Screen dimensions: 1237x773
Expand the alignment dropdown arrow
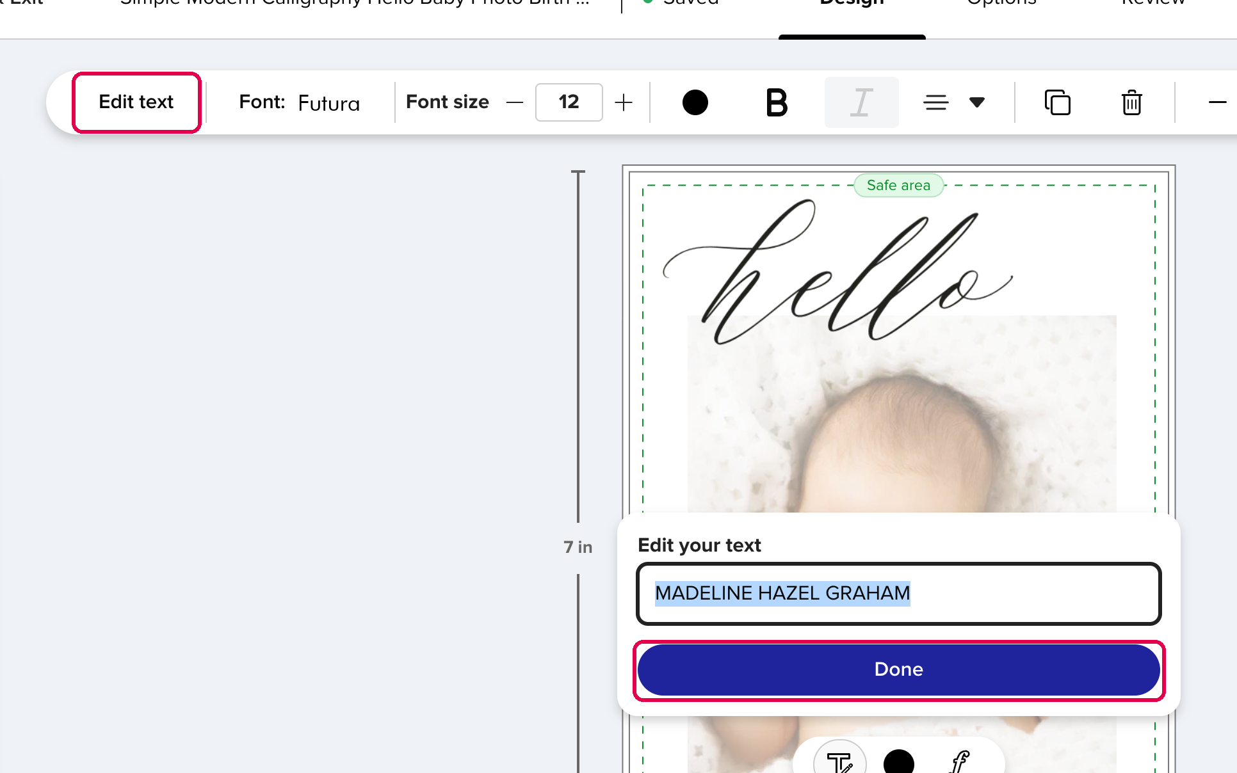click(x=976, y=102)
